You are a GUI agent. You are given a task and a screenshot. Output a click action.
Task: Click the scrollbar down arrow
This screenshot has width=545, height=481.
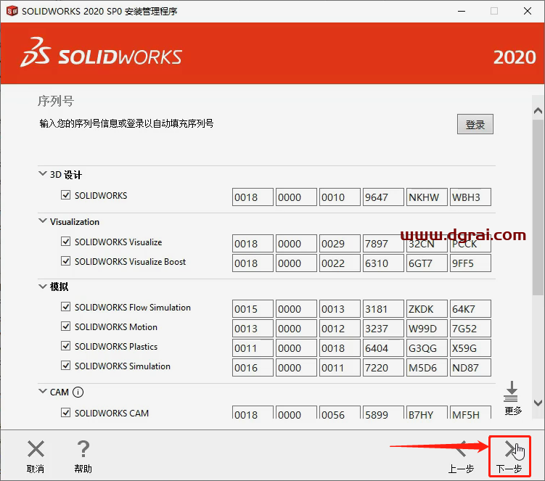(538, 403)
